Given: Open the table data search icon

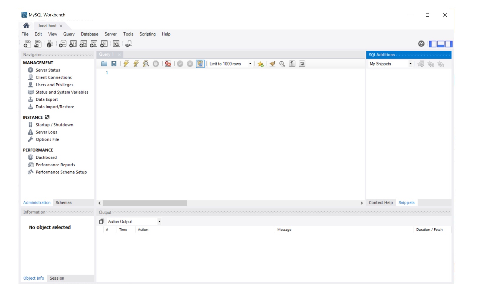Looking at the screenshot, I should point(116,44).
